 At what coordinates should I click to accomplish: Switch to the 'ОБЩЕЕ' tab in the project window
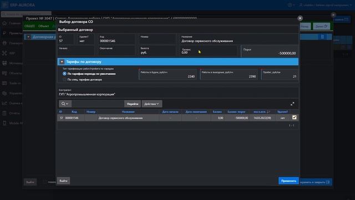(29, 26)
